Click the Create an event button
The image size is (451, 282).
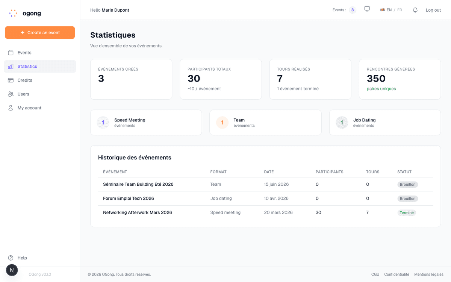[40, 33]
